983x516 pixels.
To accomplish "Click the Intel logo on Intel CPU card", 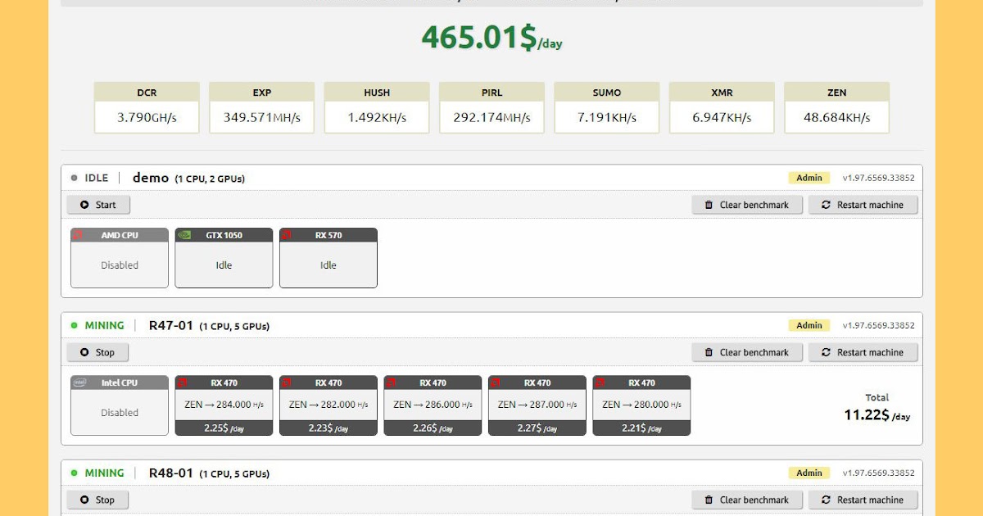I will pos(79,382).
